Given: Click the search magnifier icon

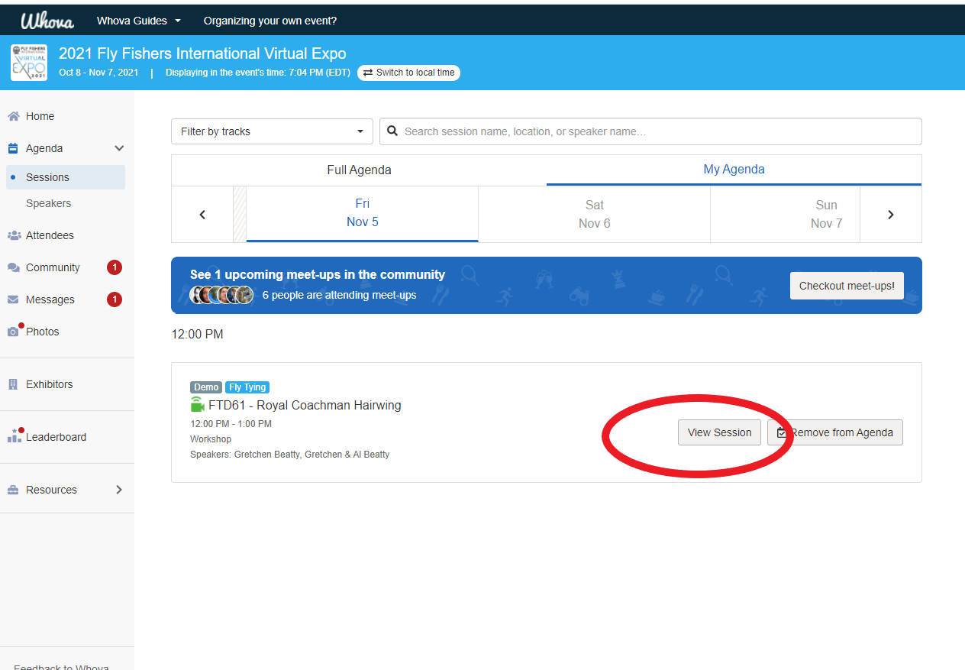Looking at the screenshot, I should point(392,131).
